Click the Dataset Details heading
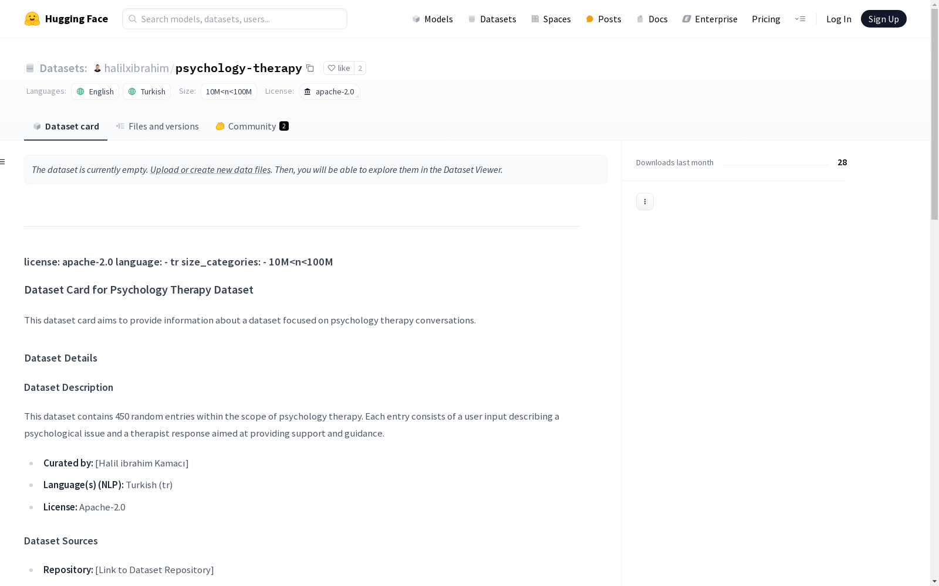 [61, 358]
